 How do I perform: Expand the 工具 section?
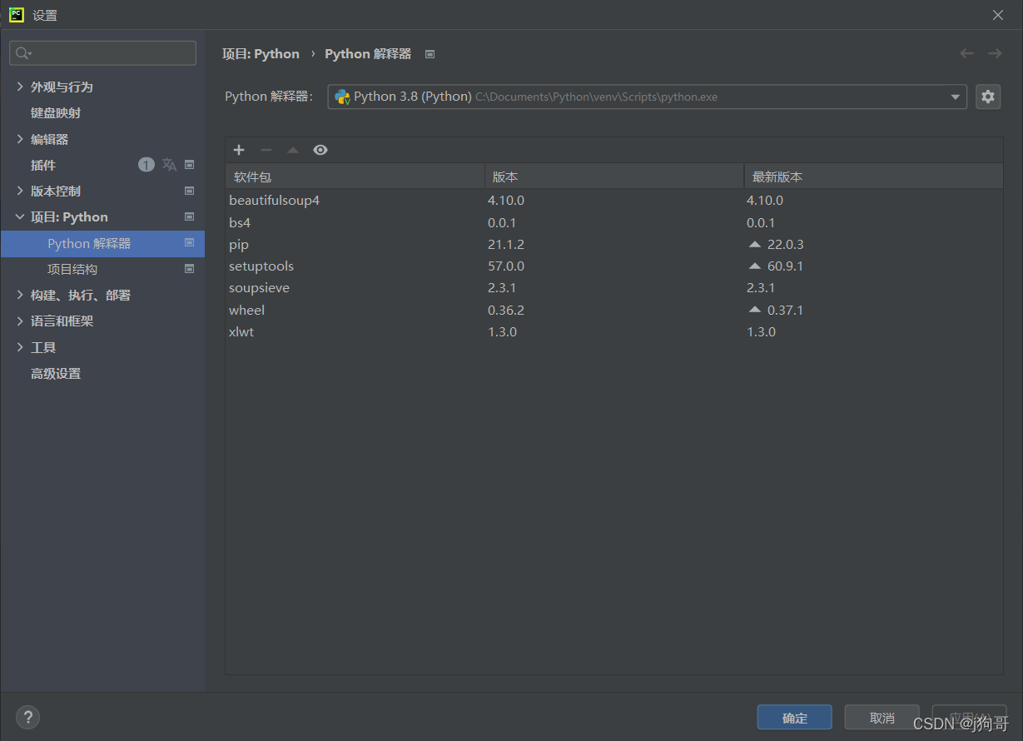(x=20, y=347)
